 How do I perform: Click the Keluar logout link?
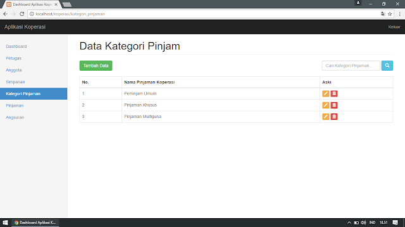(x=394, y=26)
